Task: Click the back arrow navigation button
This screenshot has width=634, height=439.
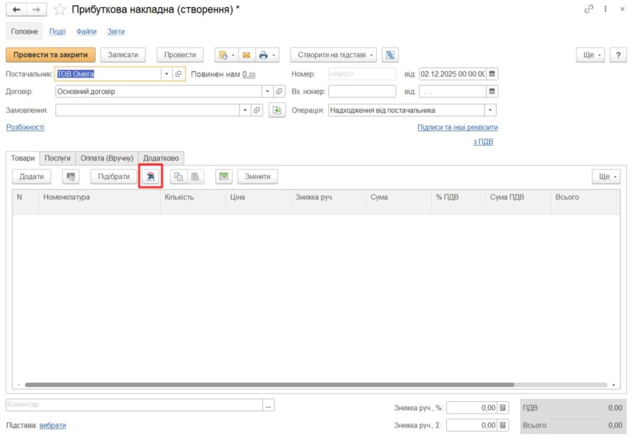Action: (x=16, y=10)
